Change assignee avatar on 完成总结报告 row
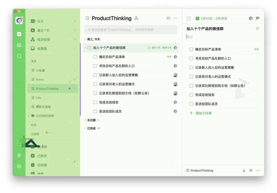This screenshot has width=277, height=193. [175, 102]
